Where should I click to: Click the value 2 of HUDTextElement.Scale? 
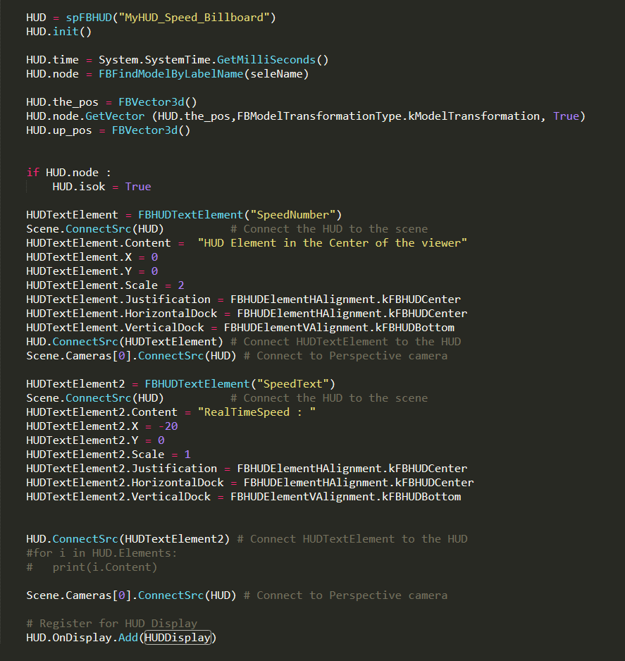pyautogui.click(x=181, y=285)
